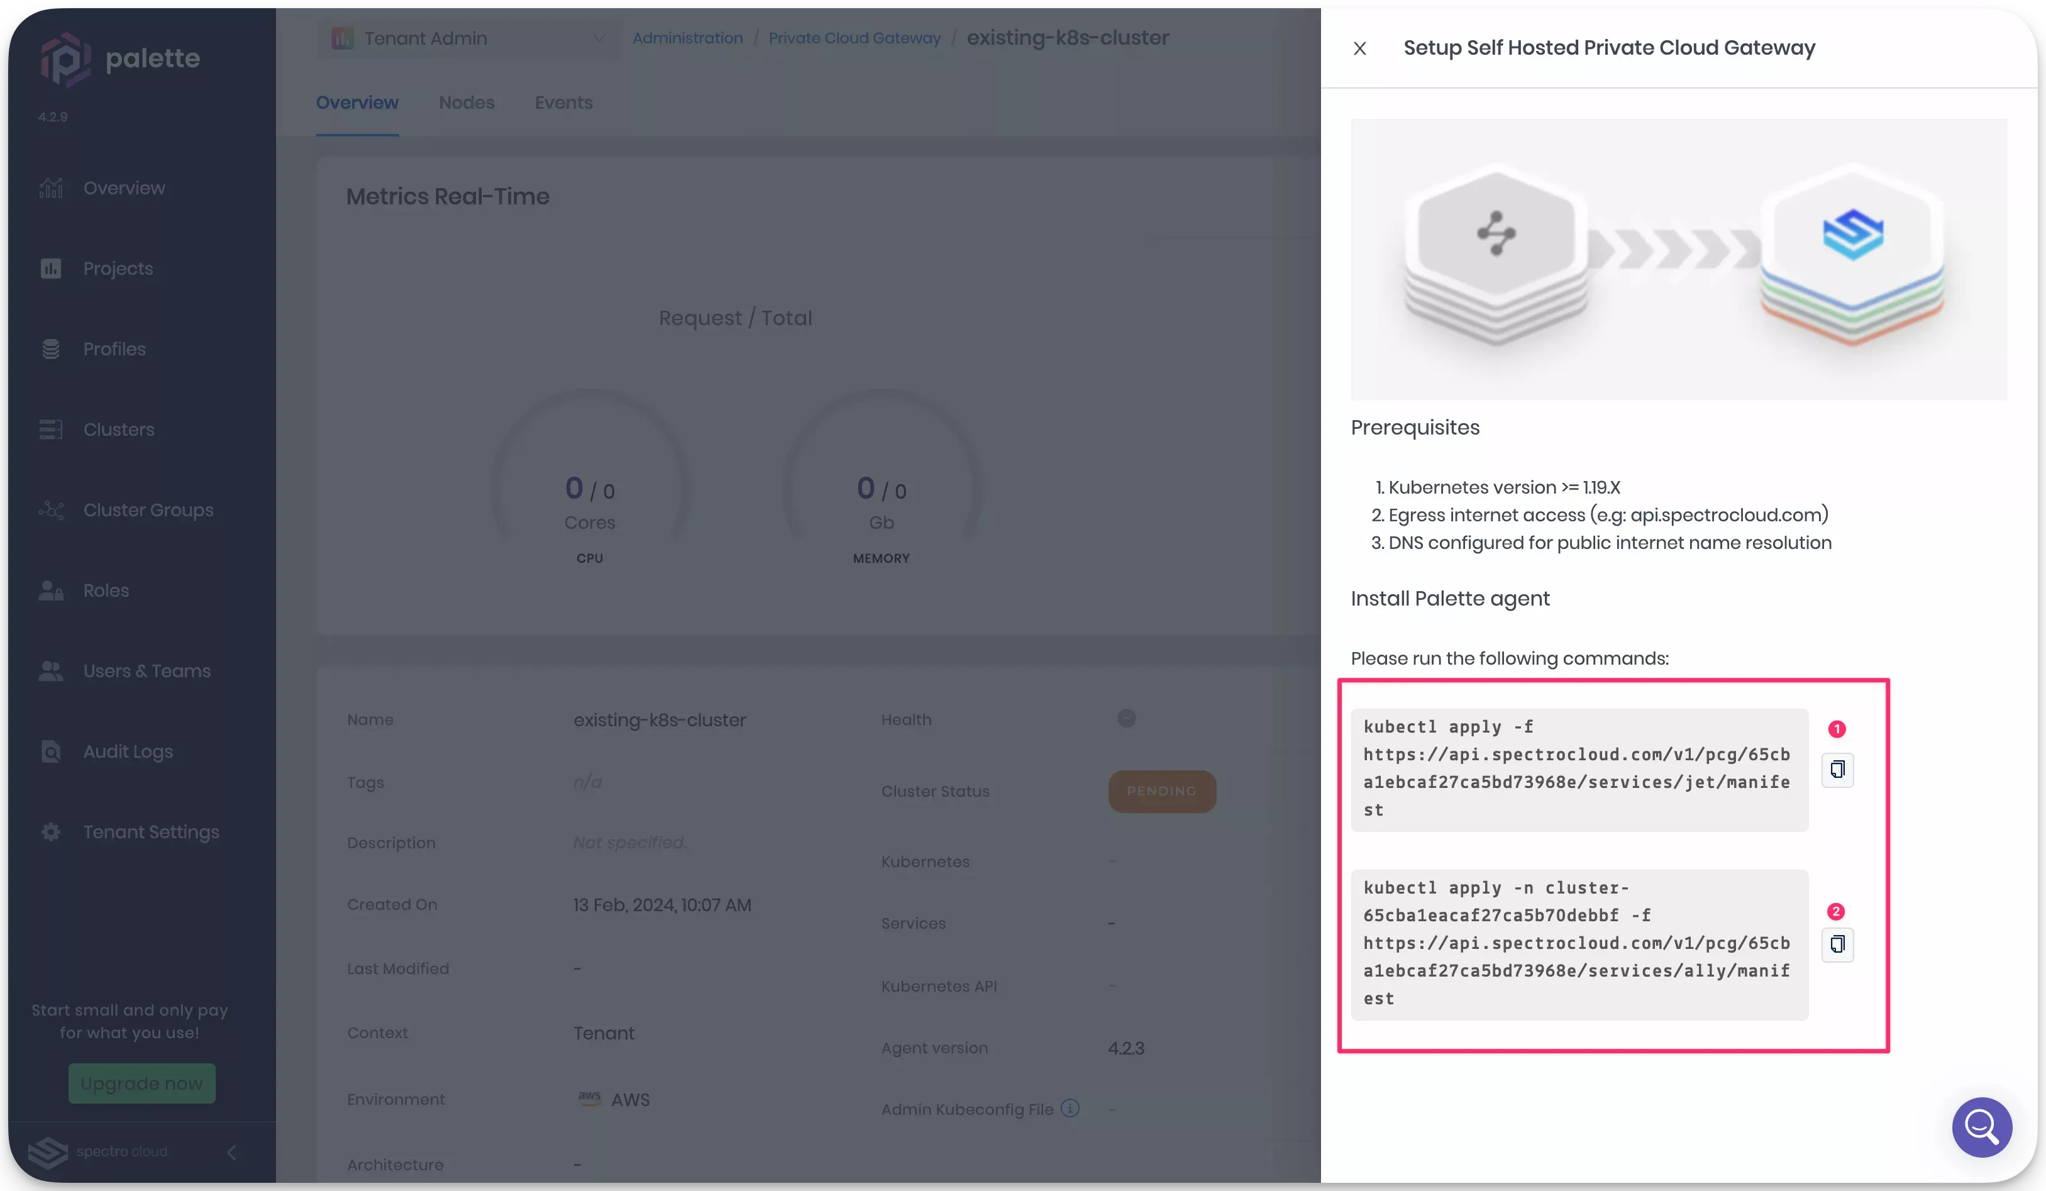
Task: Toggle the Health status indicator
Action: tap(1127, 720)
